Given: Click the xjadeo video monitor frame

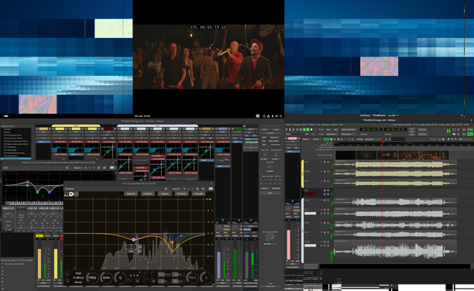Looking at the screenshot, I should pyautogui.click(x=208, y=56).
